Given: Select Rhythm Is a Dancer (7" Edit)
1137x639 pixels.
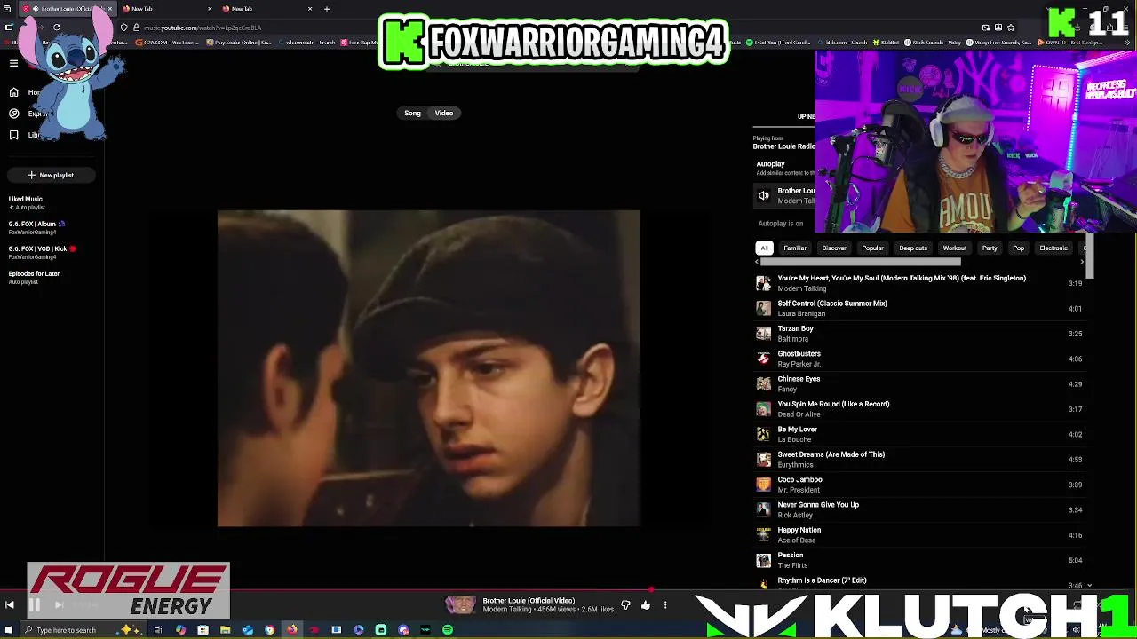Looking at the screenshot, I should (x=919, y=583).
